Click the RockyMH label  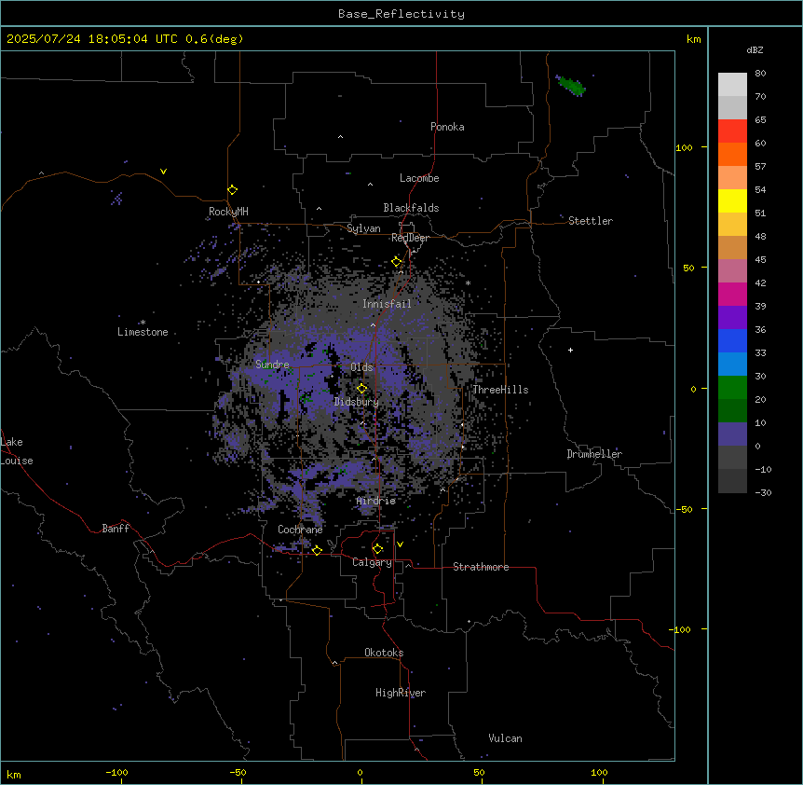228,212
